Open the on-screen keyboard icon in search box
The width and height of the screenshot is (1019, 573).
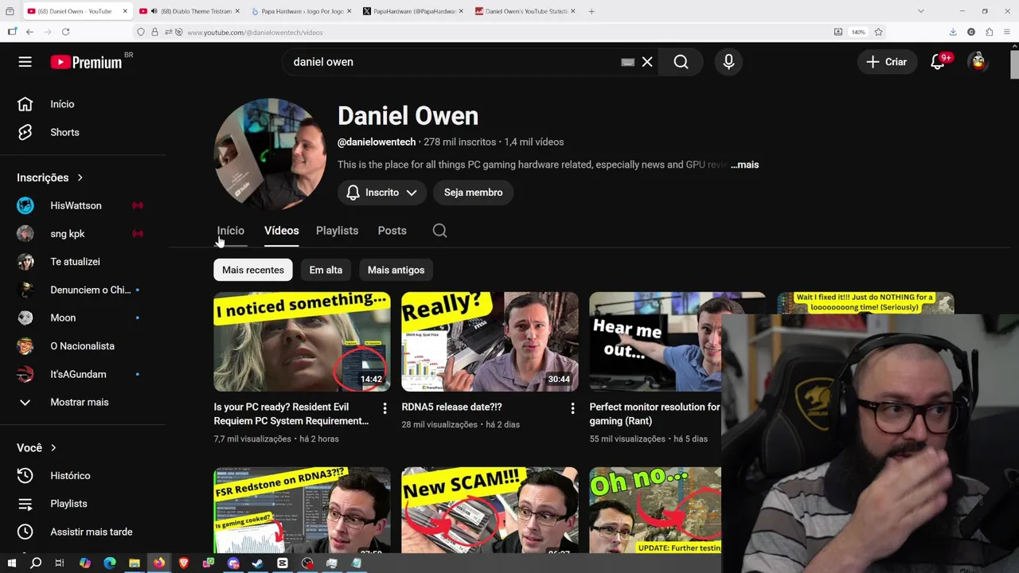point(627,62)
